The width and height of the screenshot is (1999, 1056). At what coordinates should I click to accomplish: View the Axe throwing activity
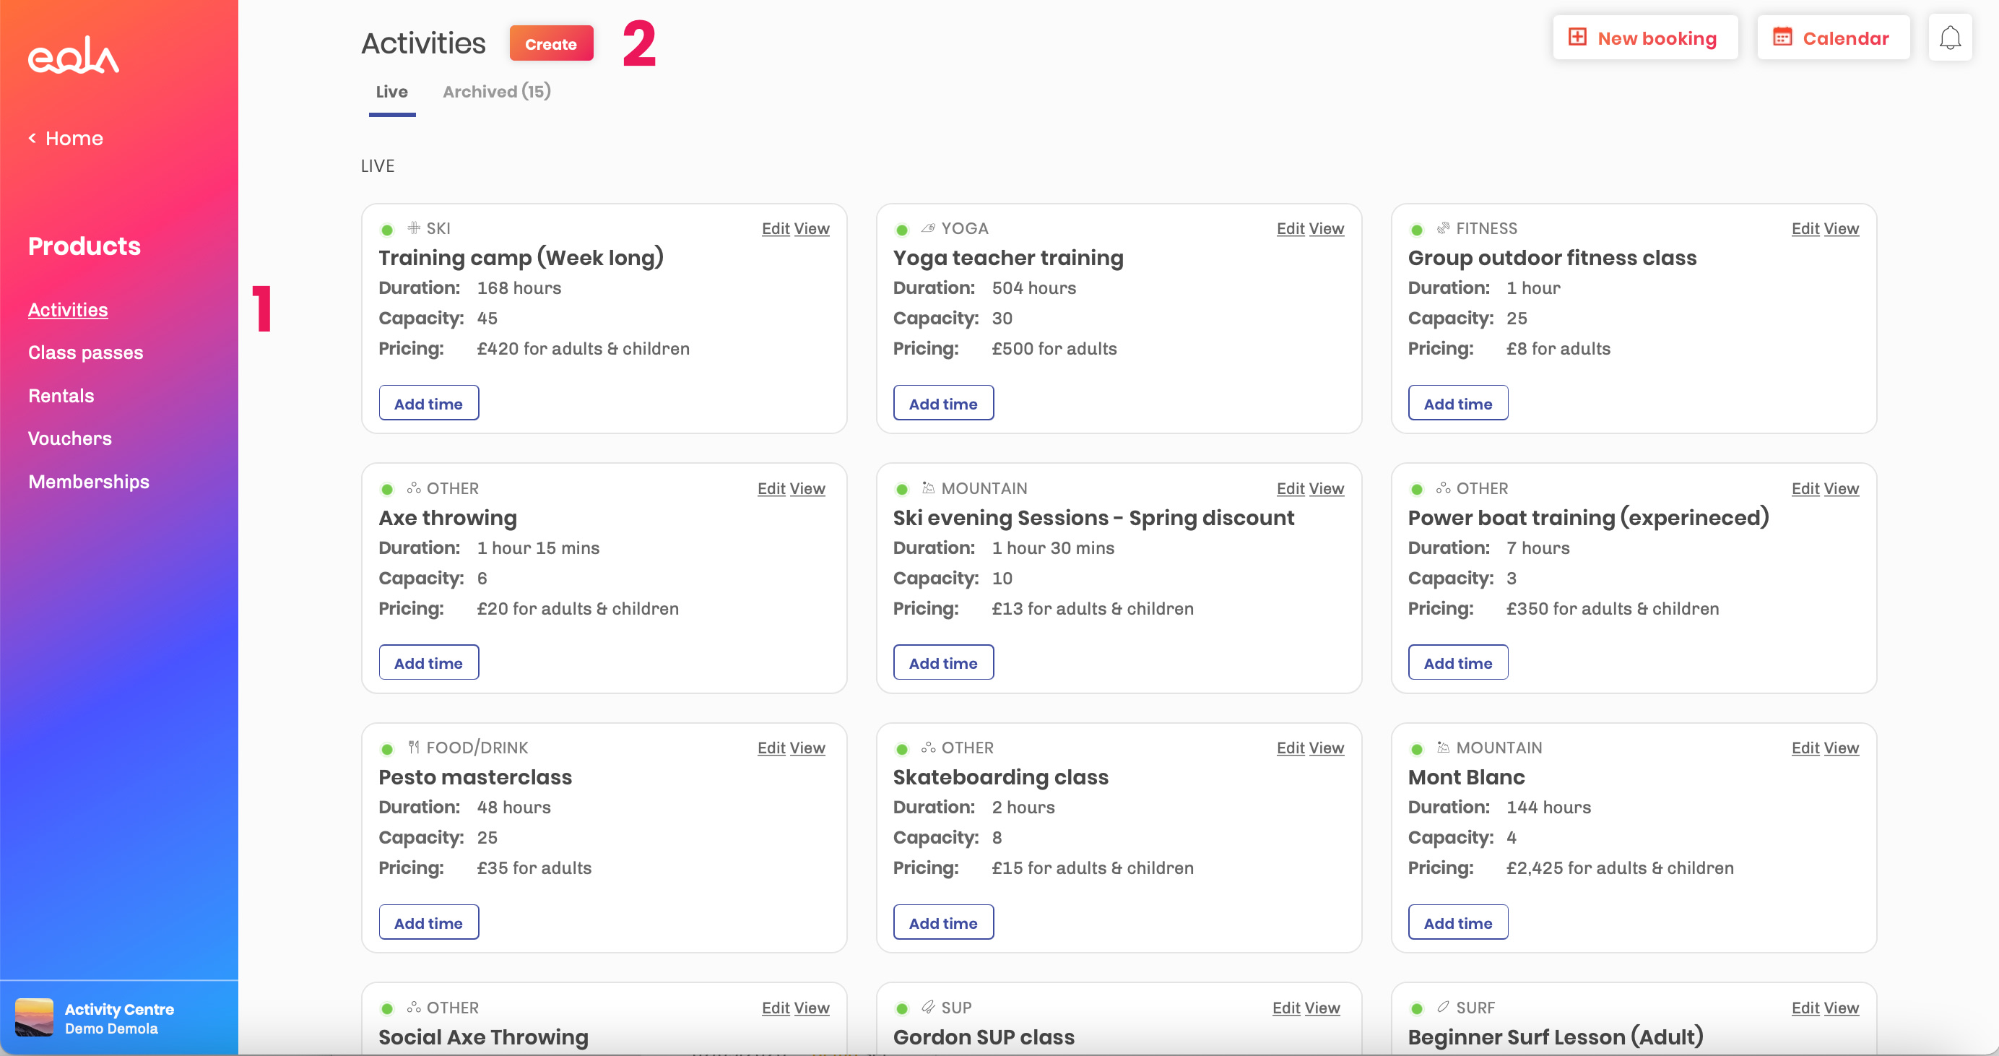tap(807, 488)
